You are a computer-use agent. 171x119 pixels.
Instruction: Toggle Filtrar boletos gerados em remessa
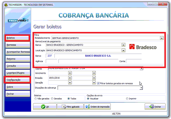[x=98, y=83]
